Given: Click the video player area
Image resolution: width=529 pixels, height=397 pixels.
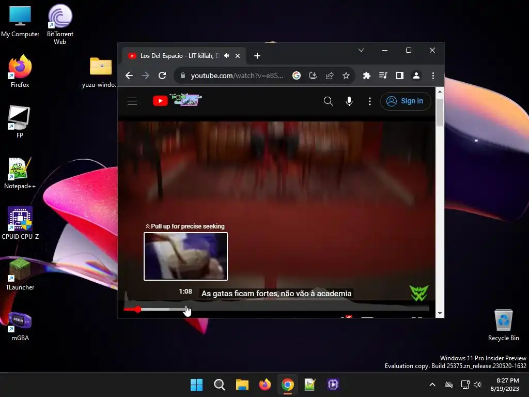Looking at the screenshot, I should click(x=276, y=203).
